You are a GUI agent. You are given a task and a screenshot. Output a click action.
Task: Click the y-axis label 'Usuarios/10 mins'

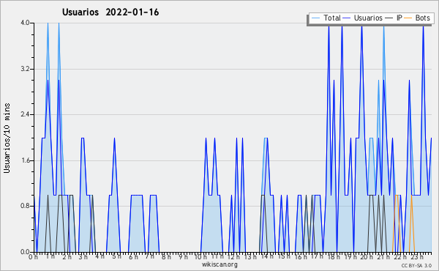point(7,138)
